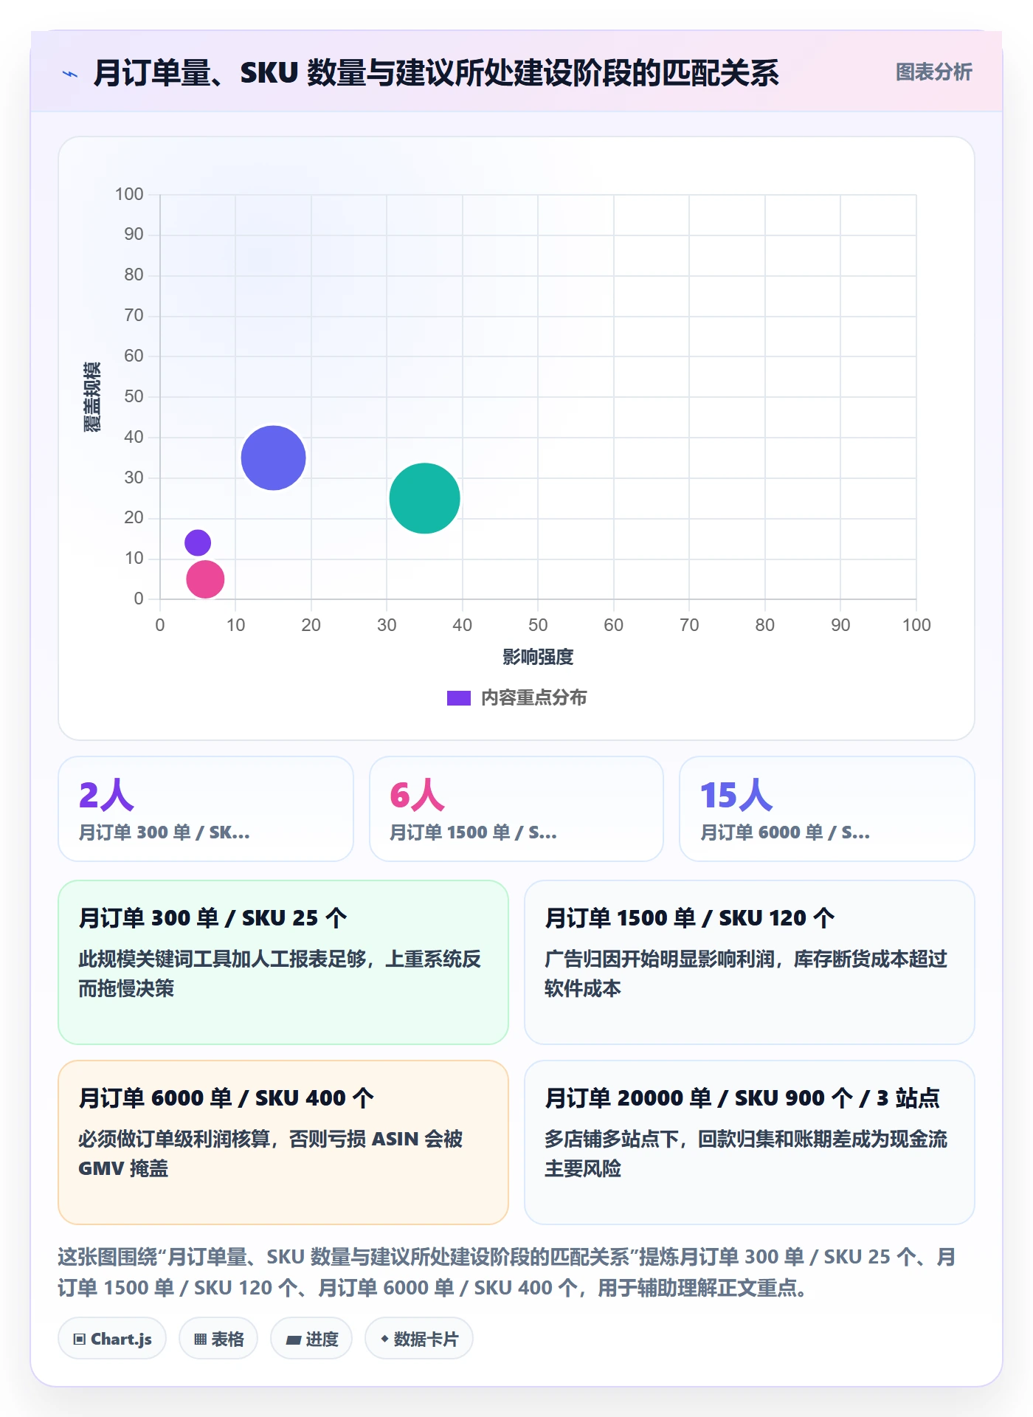1033x1417 pixels.
Task: Click the icon inside the Chart.js tag
Action: coord(79,1340)
